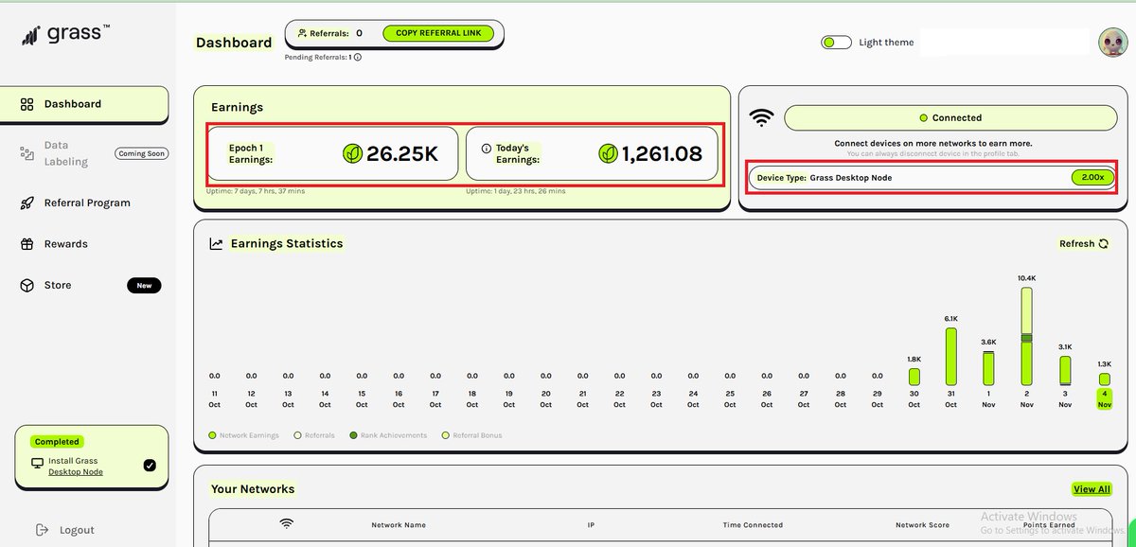Toggle the Rank Achievements legend item
This screenshot has height=547, width=1136.
(388, 435)
